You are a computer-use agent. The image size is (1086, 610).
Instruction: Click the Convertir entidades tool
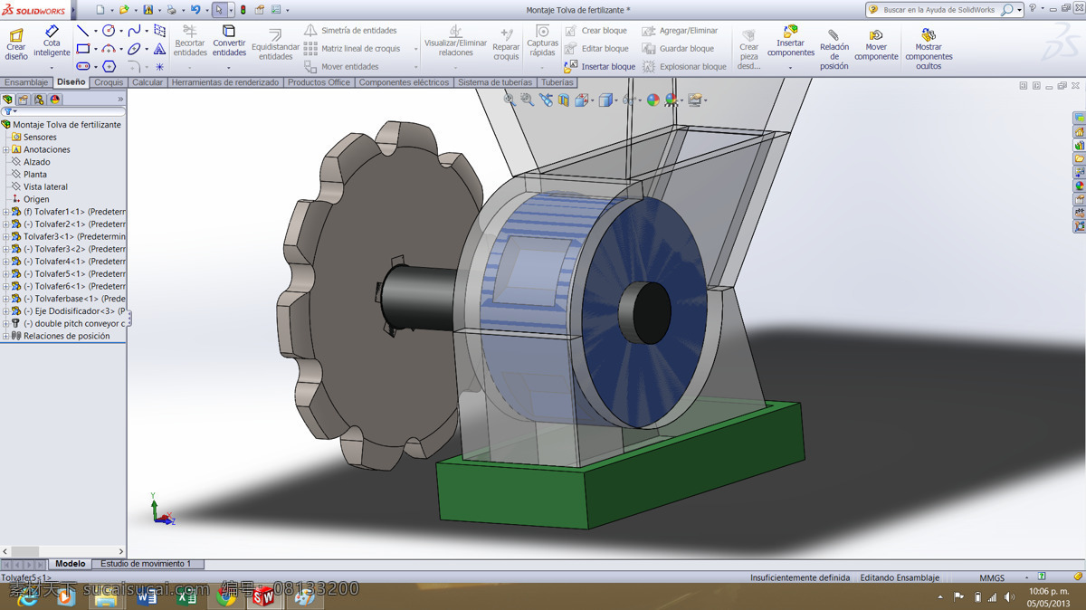pyautogui.click(x=229, y=42)
